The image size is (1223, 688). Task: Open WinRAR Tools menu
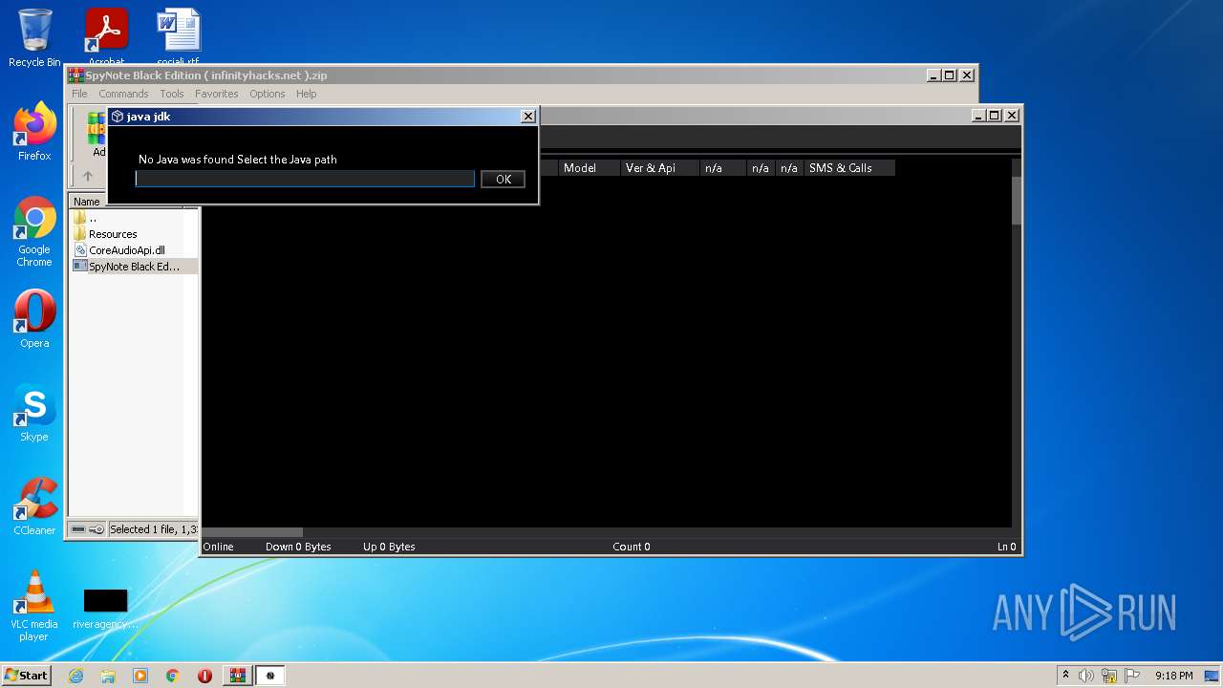172,94
